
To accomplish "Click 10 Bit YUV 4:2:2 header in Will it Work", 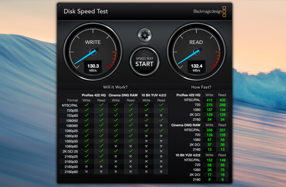I will [154, 95].
